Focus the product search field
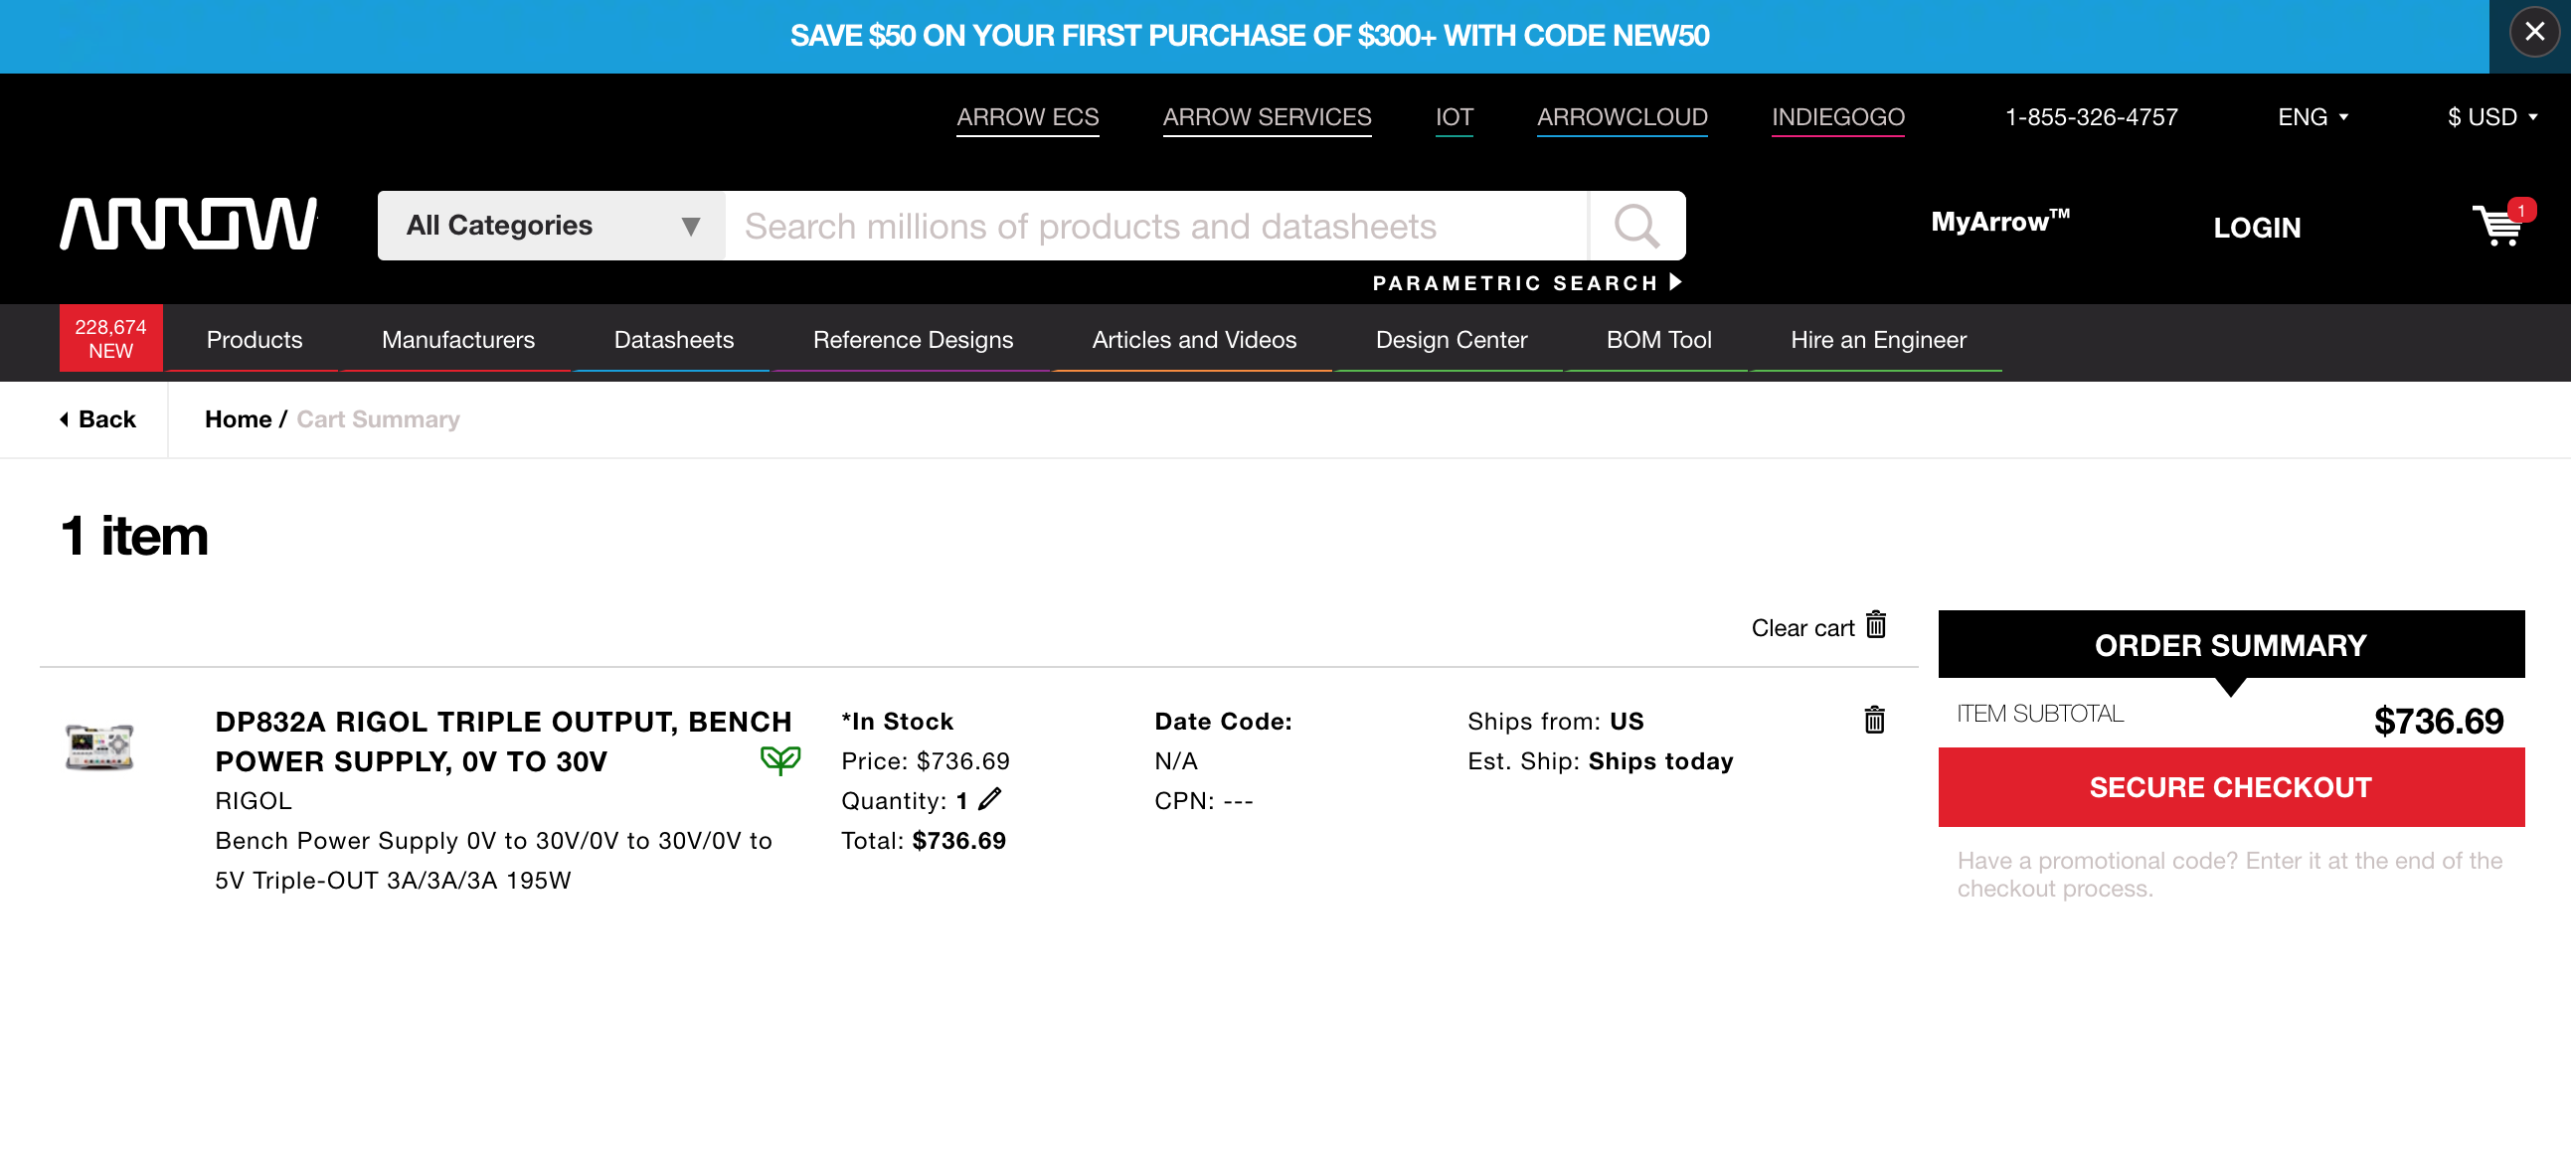 (1155, 227)
